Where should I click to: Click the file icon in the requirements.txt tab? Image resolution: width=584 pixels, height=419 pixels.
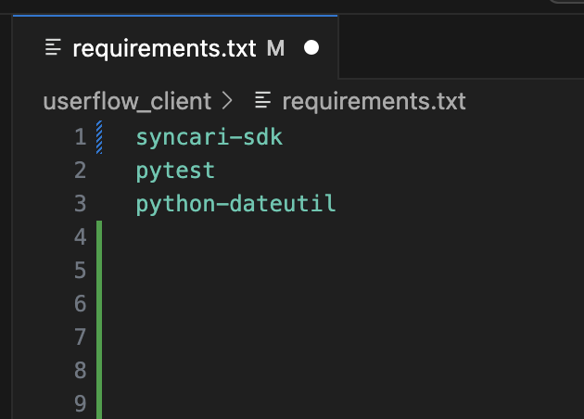pyautogui.click(x=55, y=47)
